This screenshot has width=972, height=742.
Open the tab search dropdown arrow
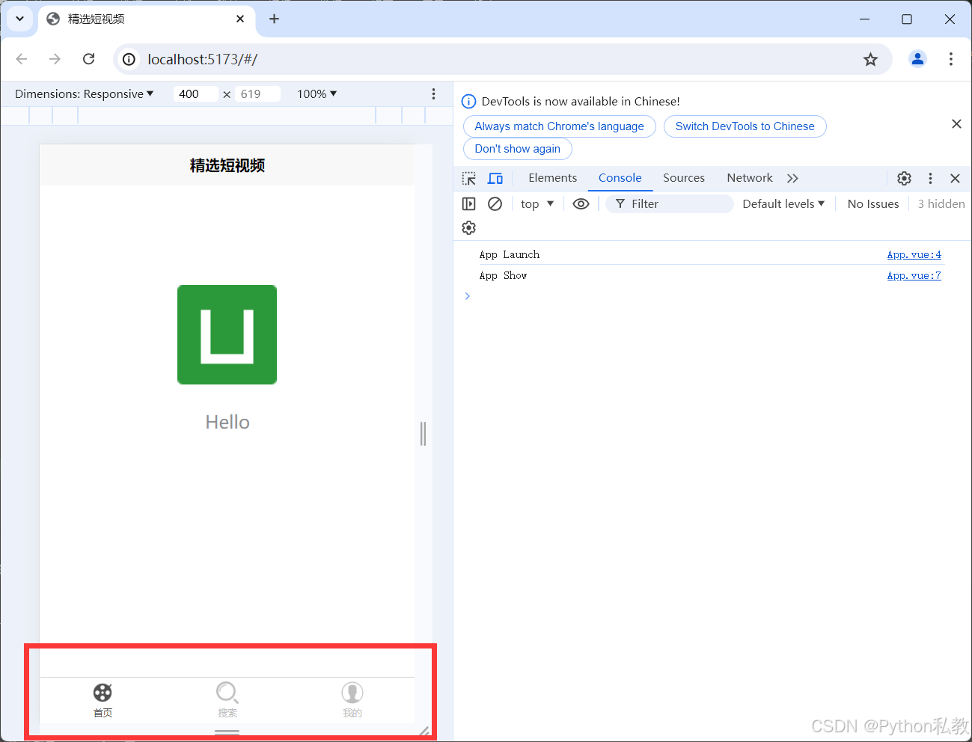pos(19,19)
